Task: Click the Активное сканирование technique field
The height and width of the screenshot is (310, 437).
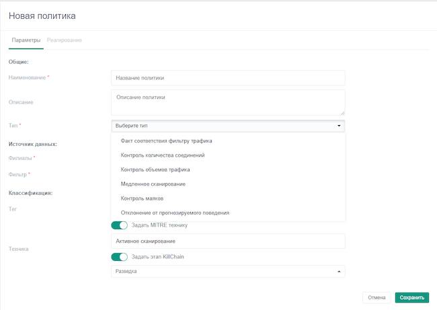Action: tap(227, 241)
